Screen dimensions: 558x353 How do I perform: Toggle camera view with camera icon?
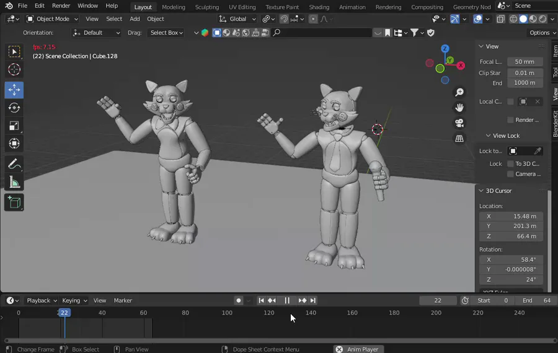[459, 123]
